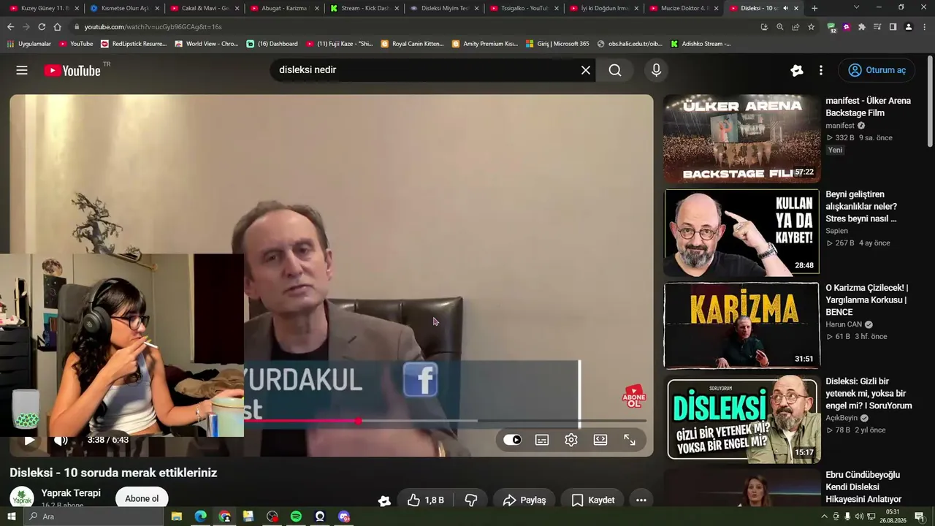This screenshot has height=526, width=935.
Task: Open 'Beyni geliştiren alışkanlıklar neler?' video title
Action: pyautogui.click(x=861, y=206)
